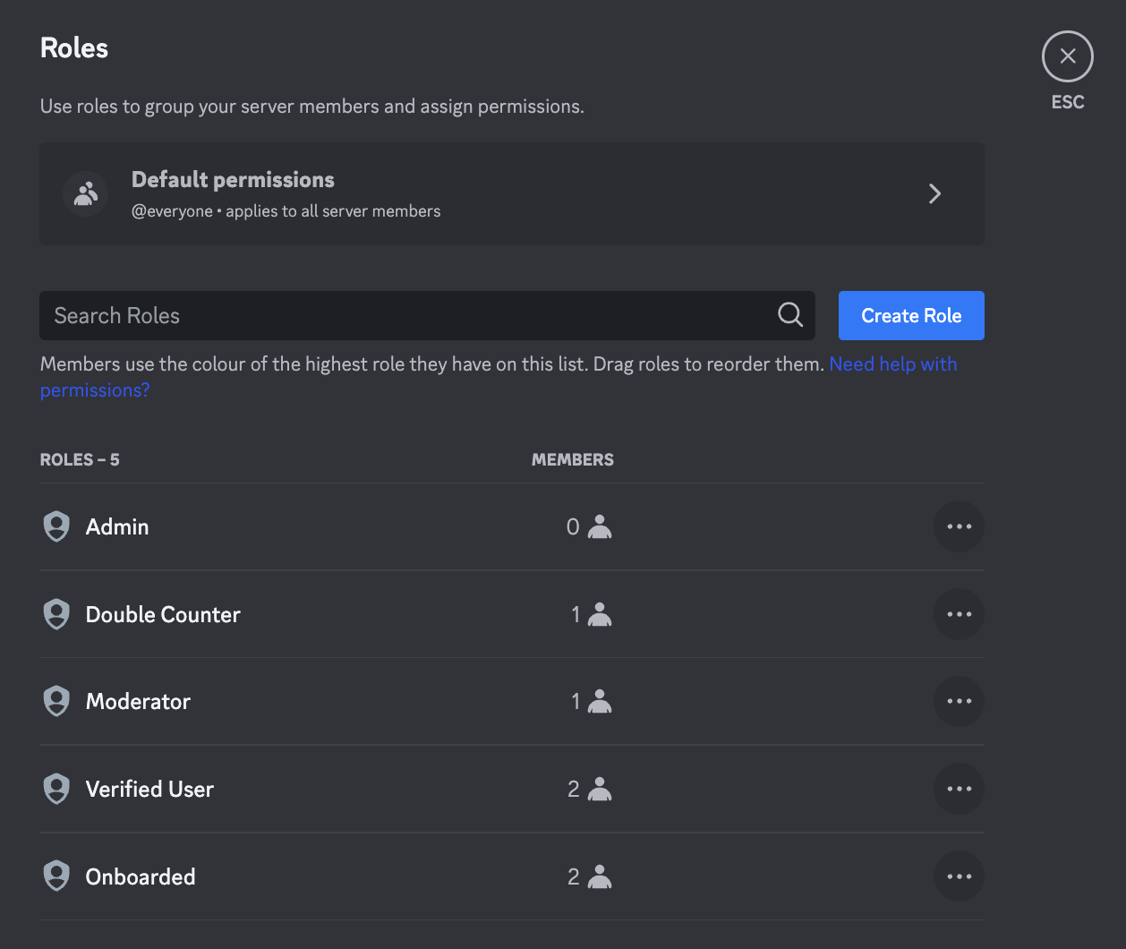This screenshot has width=1126, height=949.
Task: Click the Admin role shield icon
Action: tap(56, 526)
